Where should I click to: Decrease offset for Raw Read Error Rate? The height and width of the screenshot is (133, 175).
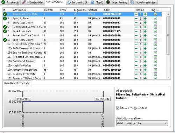point(136,14)
